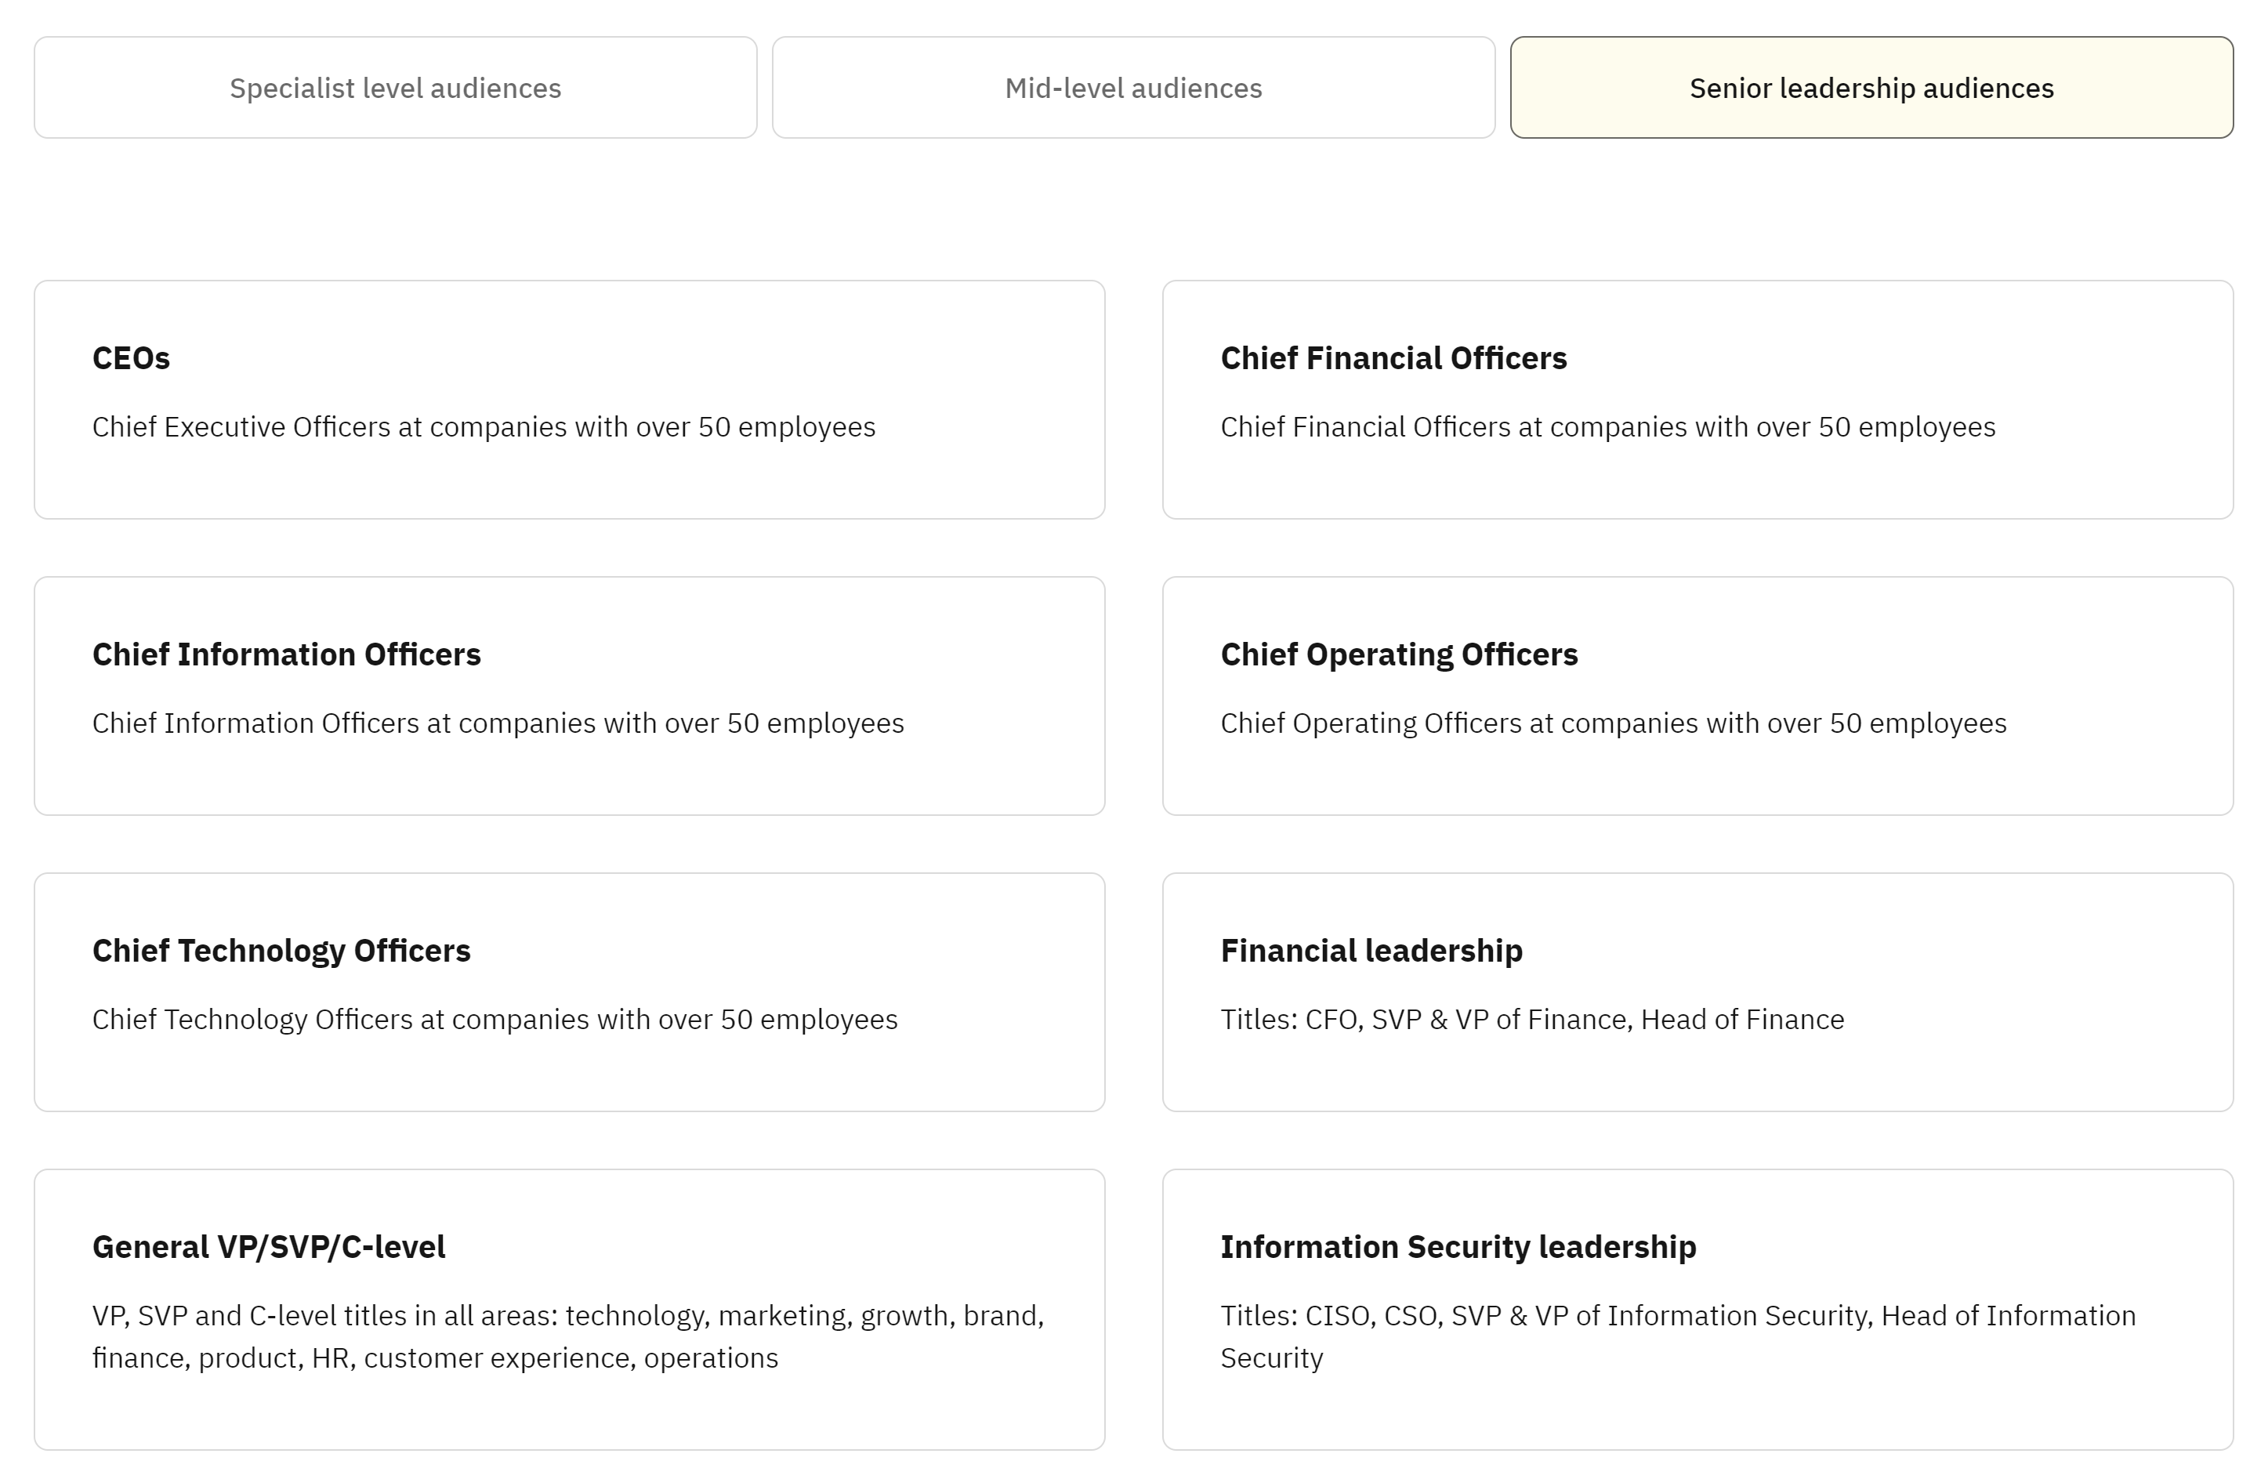Click Chief Information Officers companies description
The height and width of the screenshot is (1468, 2268).
coord(498,723)
